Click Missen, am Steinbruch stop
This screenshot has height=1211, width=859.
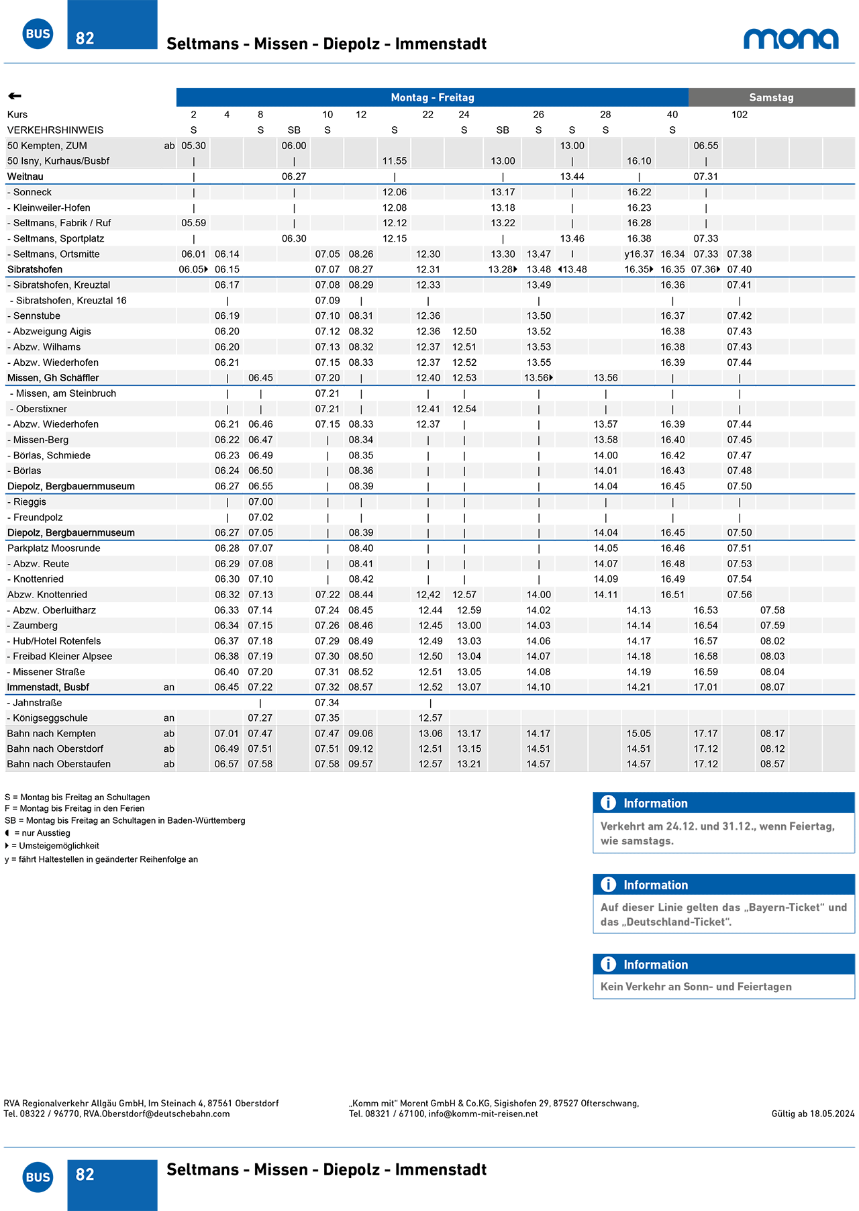pyautogui.click(x=62, y=393)
